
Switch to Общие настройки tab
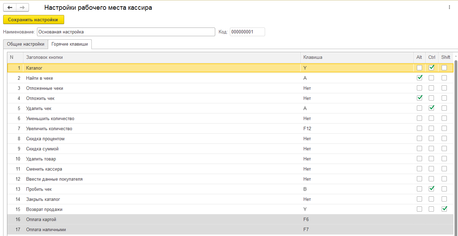(25, 44)
